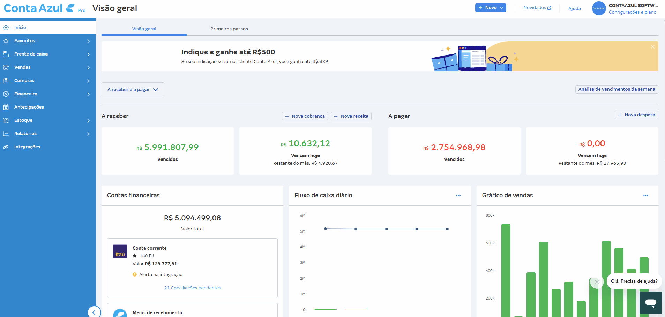Click the Nova despesa button

pyautogui.click(x=636, y=115)
